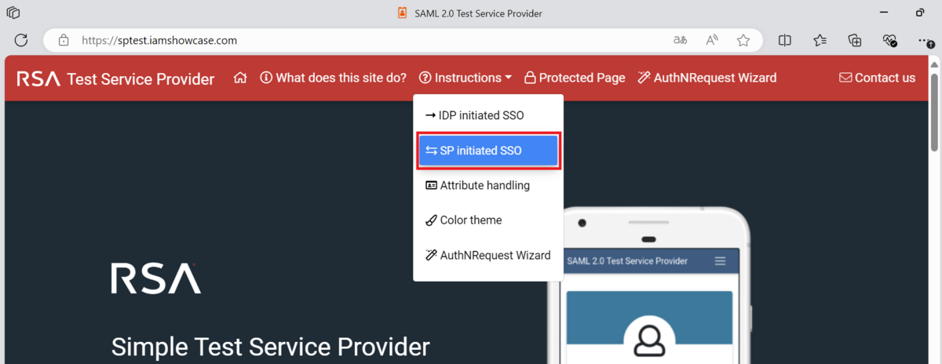
Task: Open Browser essentials heart icon
Action: pyautogui.click(x=890, y=40)
